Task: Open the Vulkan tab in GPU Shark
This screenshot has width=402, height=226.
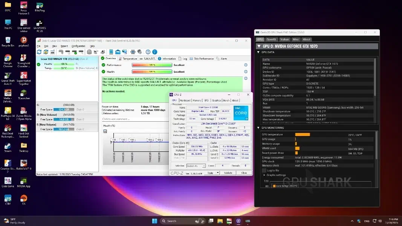Action: [x=284, y=39]
